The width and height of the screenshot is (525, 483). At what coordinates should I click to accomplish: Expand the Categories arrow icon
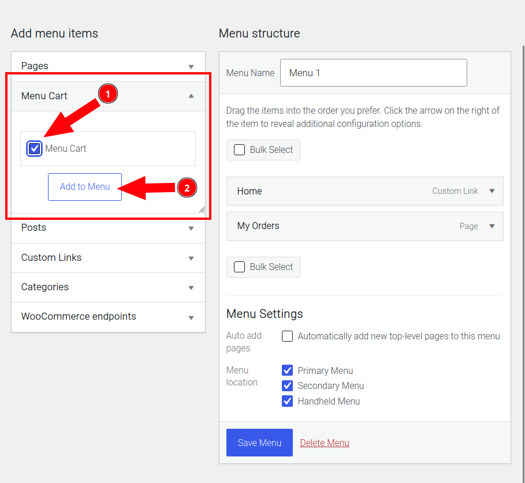pyautogui.click(x=191, y=287)
